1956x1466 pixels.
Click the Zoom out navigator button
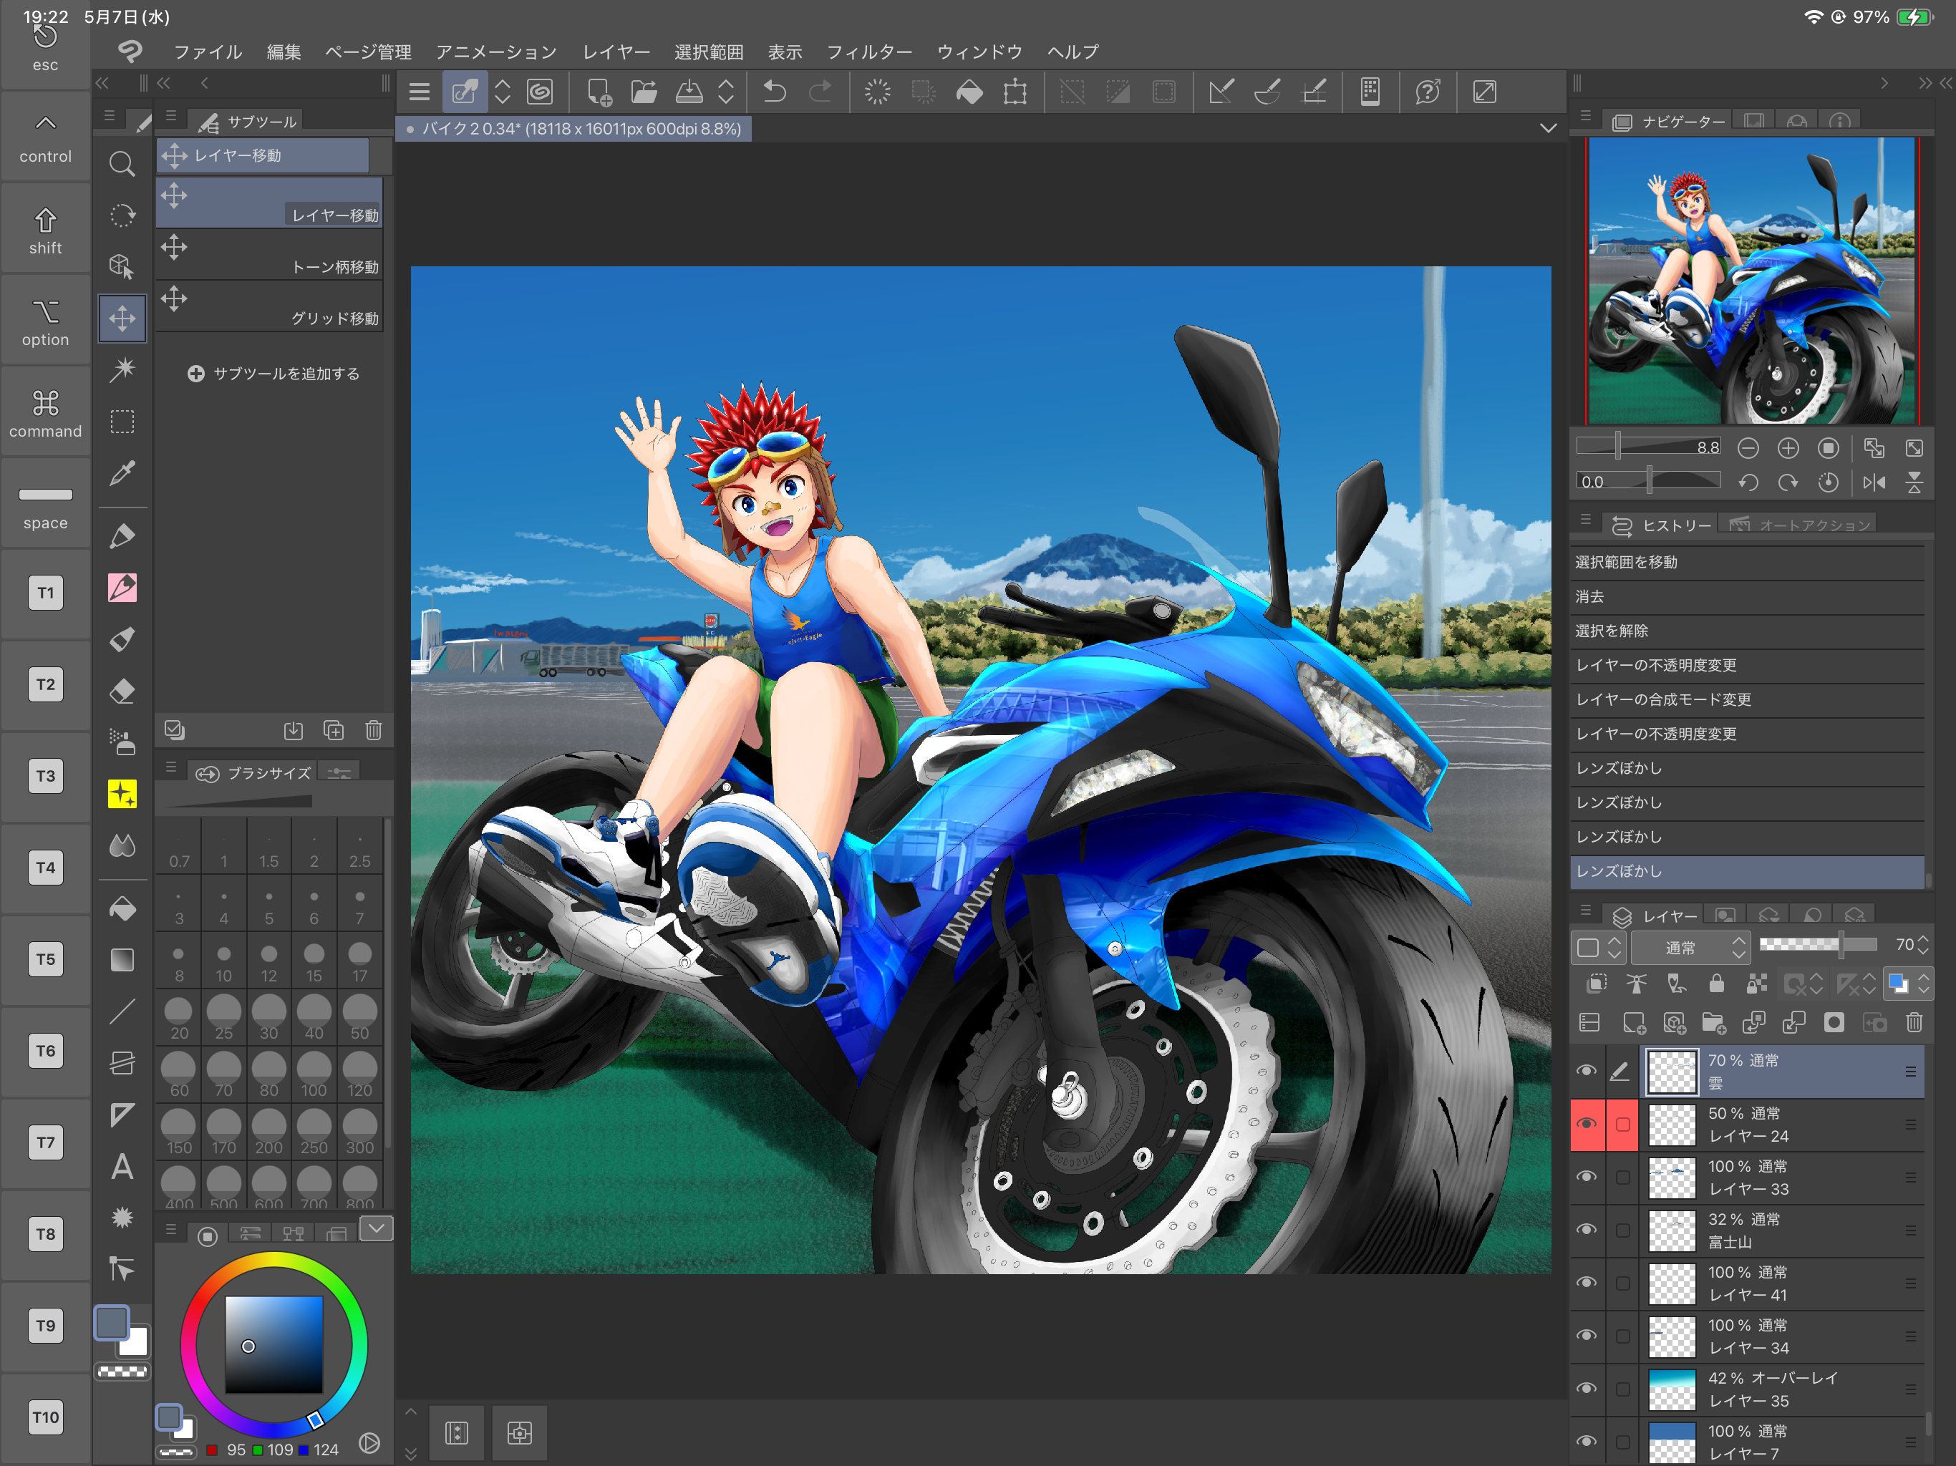(x=1748, y=448)
